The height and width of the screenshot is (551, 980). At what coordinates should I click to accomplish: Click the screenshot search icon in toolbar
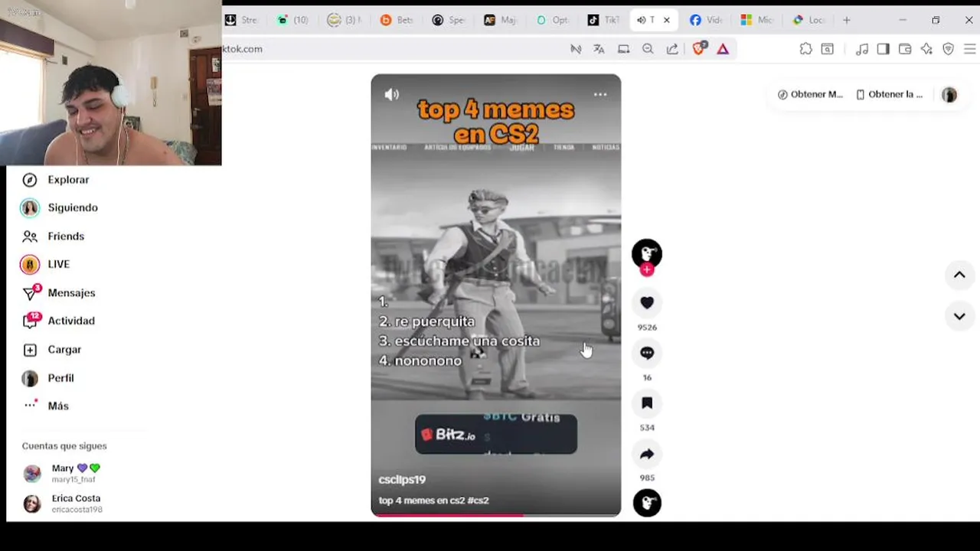click(828, 49)
